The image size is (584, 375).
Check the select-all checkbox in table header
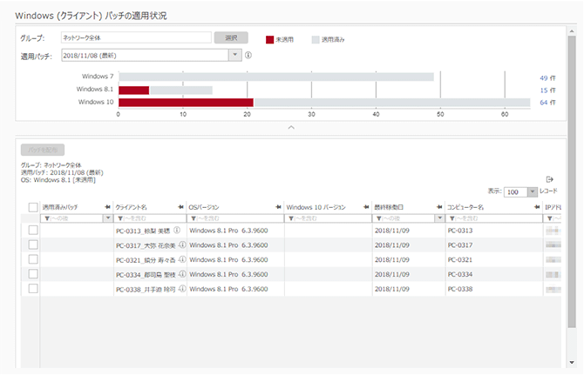33,207
